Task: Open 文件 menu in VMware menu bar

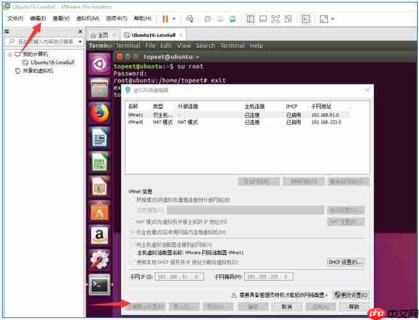Action: [x=15, y=18]
